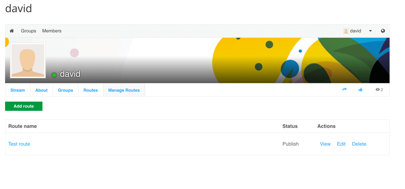
Task: Select the Groups profile tab
Action: [x=66, y=90]
